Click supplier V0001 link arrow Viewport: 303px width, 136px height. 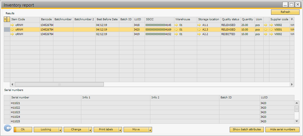271,30
